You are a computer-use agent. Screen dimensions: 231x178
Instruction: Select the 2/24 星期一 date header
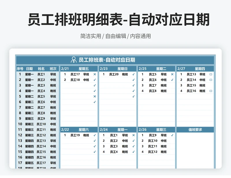click(x=118, y=130)
